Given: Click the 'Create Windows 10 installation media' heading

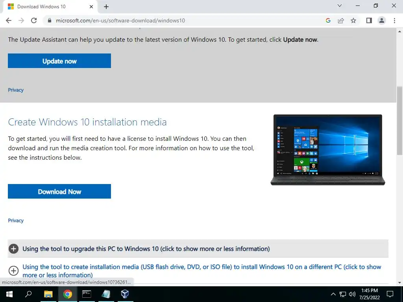Looking at the screenshot, I should (87, 122).
